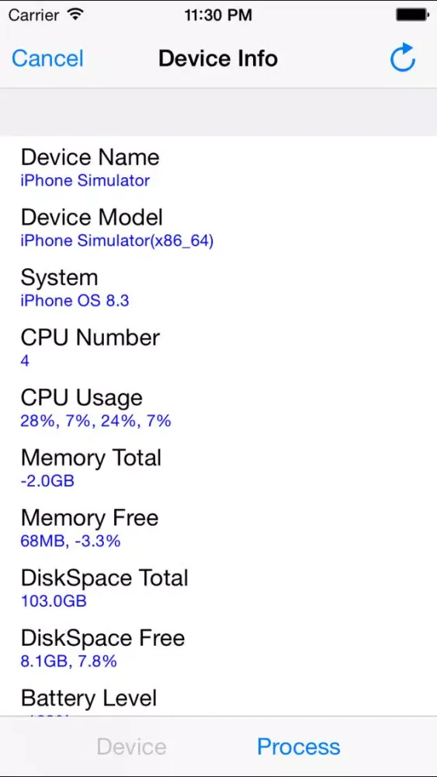Screen dimensions: 437x777
Task: Tap Cancel to dismiss Device Info
Action: (x=47, y=58)
